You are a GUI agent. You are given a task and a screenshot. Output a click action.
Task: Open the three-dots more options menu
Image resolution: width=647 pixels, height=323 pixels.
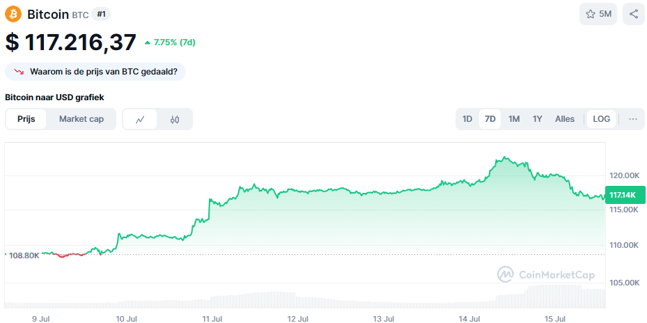tap(633, 119)
